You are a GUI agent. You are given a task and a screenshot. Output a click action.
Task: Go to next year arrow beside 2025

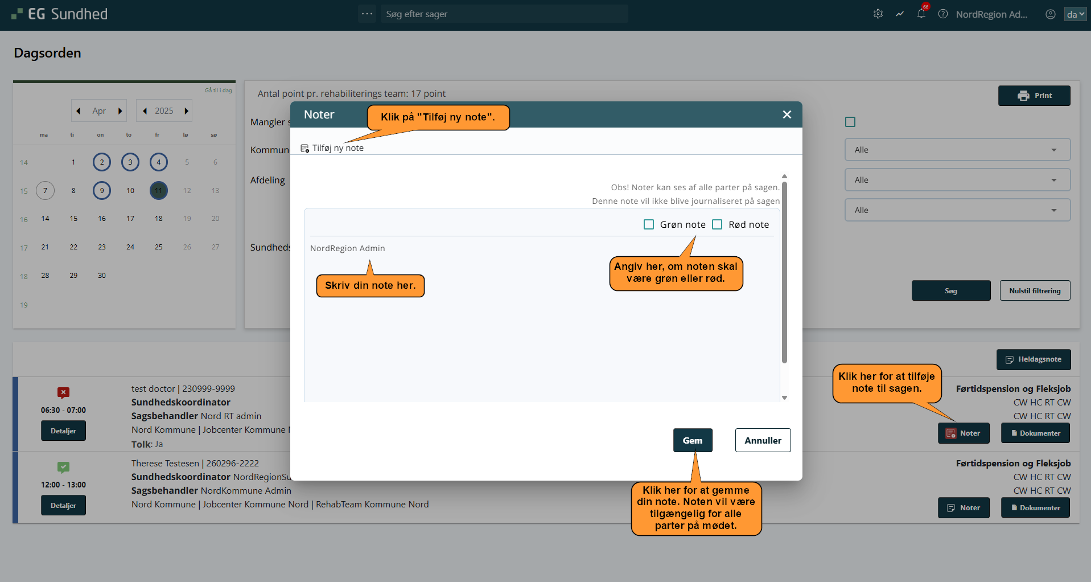tap(186, 111)
